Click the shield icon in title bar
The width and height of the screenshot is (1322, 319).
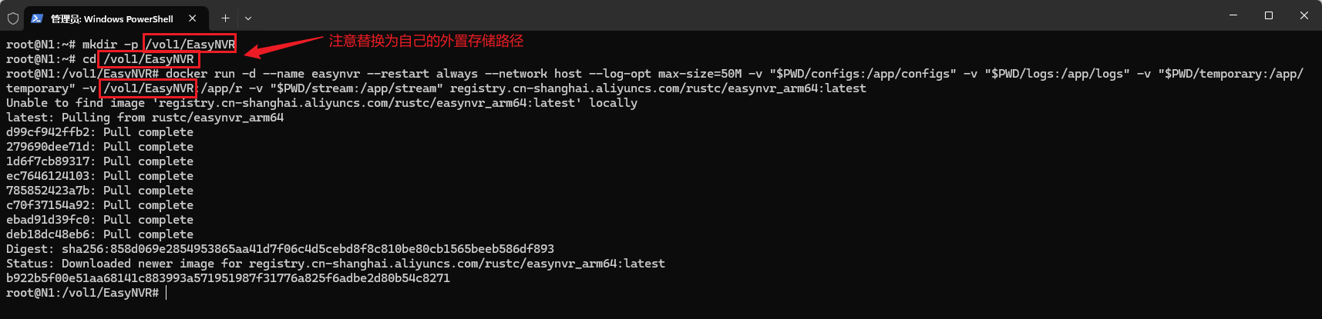pyautogui.click(x=13, y=18)
